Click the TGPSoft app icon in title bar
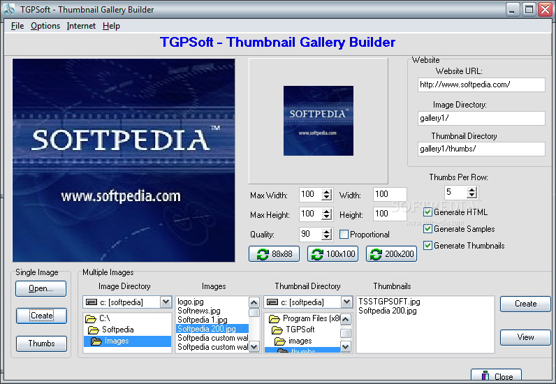 click(9, 9)
